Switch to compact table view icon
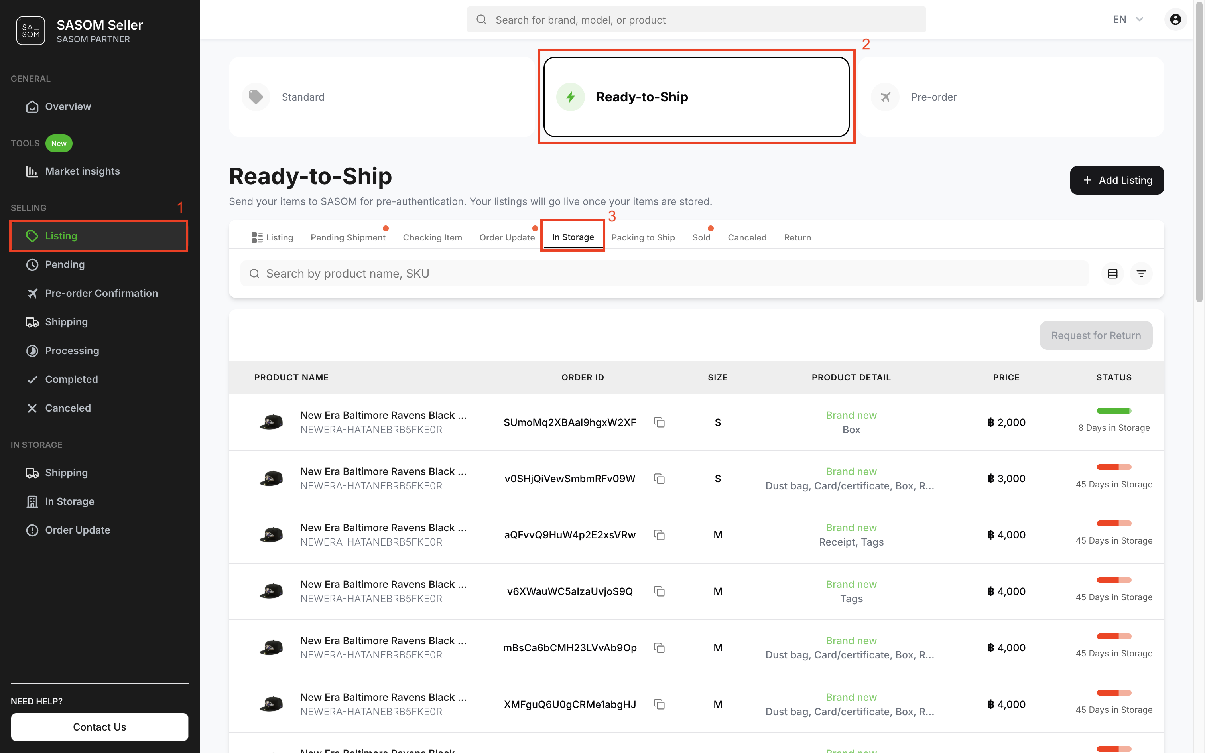This screenshot has height=753, width=1205. tap(1112, 274)
